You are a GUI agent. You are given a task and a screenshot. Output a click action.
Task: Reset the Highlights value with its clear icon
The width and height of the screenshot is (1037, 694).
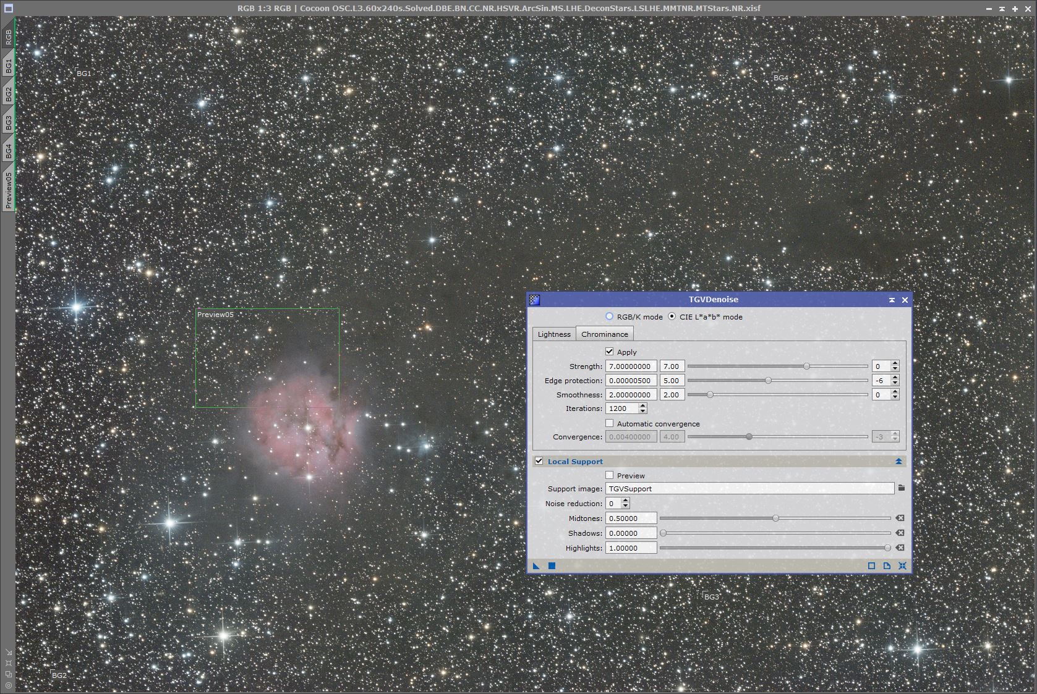pyautogui.click(x=900, y=548)
